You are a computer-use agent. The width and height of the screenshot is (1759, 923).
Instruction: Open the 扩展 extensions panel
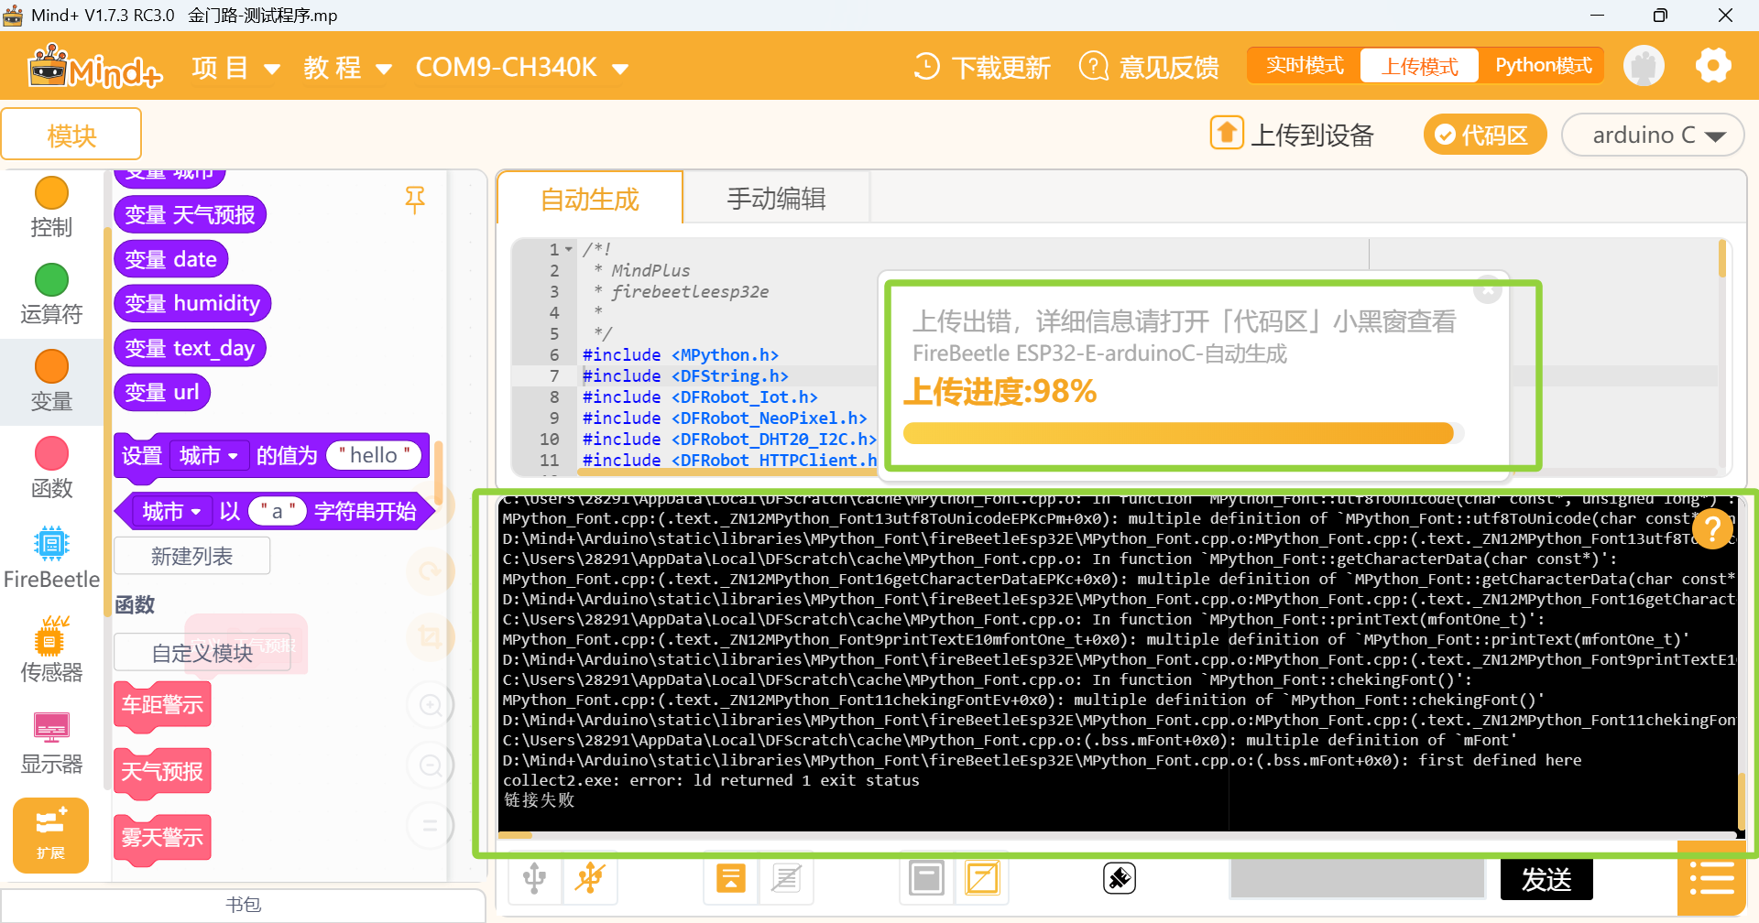pos(51,835)
